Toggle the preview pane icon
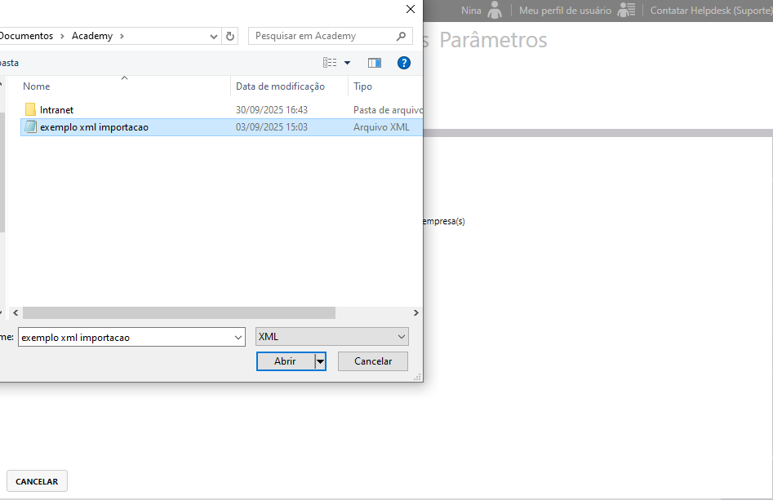This screenshot has width=773, height=500. tap(375, 63)
